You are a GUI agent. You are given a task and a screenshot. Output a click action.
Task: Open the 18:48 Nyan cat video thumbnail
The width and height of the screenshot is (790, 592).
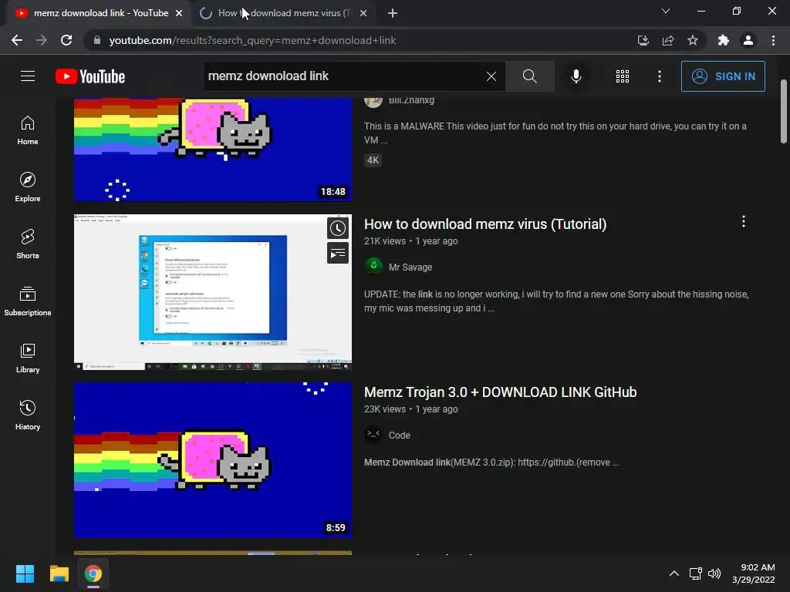(213, 150)
